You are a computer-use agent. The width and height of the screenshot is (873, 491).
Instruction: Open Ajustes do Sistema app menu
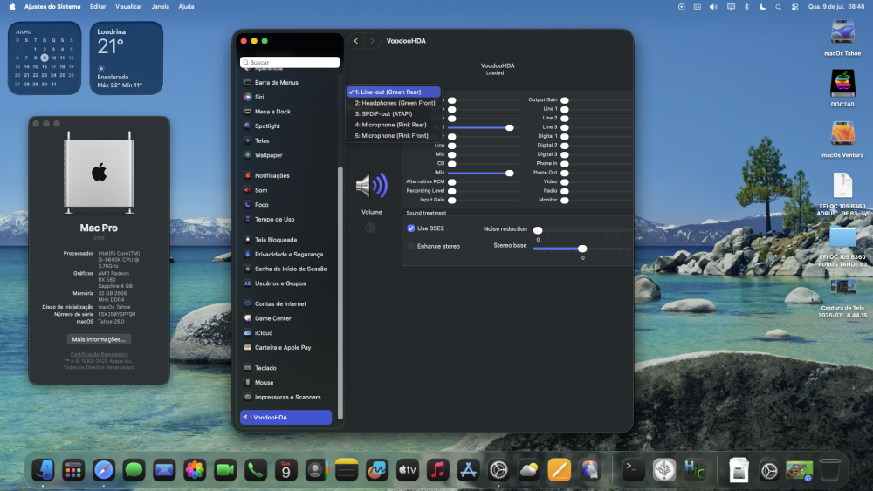[x=52, y=7]
